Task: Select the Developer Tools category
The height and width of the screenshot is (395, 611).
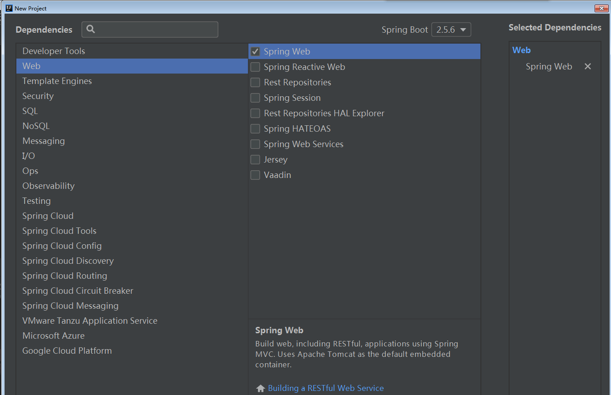Action: pos(132,51)
